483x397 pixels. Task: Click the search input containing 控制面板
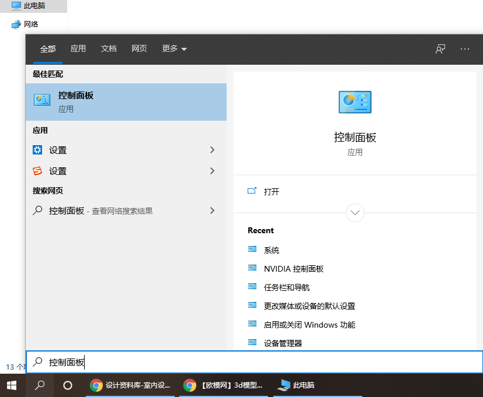pos(255,362)
